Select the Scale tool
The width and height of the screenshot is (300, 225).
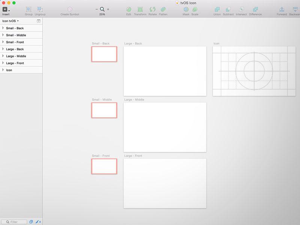(195, 10)
